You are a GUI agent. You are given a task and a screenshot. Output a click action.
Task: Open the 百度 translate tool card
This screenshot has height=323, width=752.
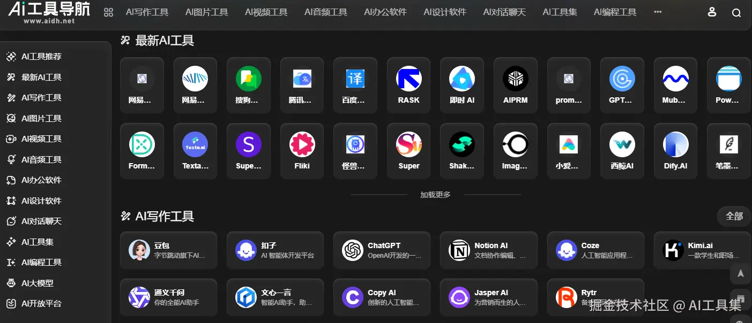point(355,85)
